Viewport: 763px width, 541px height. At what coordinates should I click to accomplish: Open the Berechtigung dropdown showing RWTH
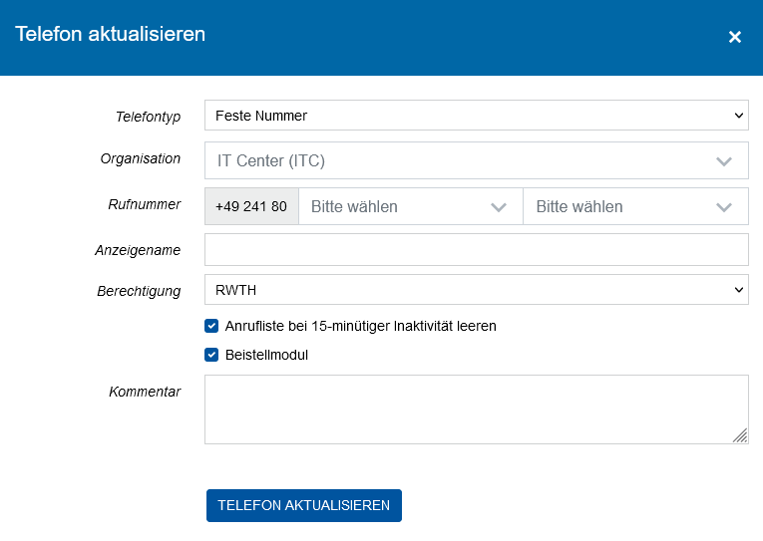pos(469,290)
